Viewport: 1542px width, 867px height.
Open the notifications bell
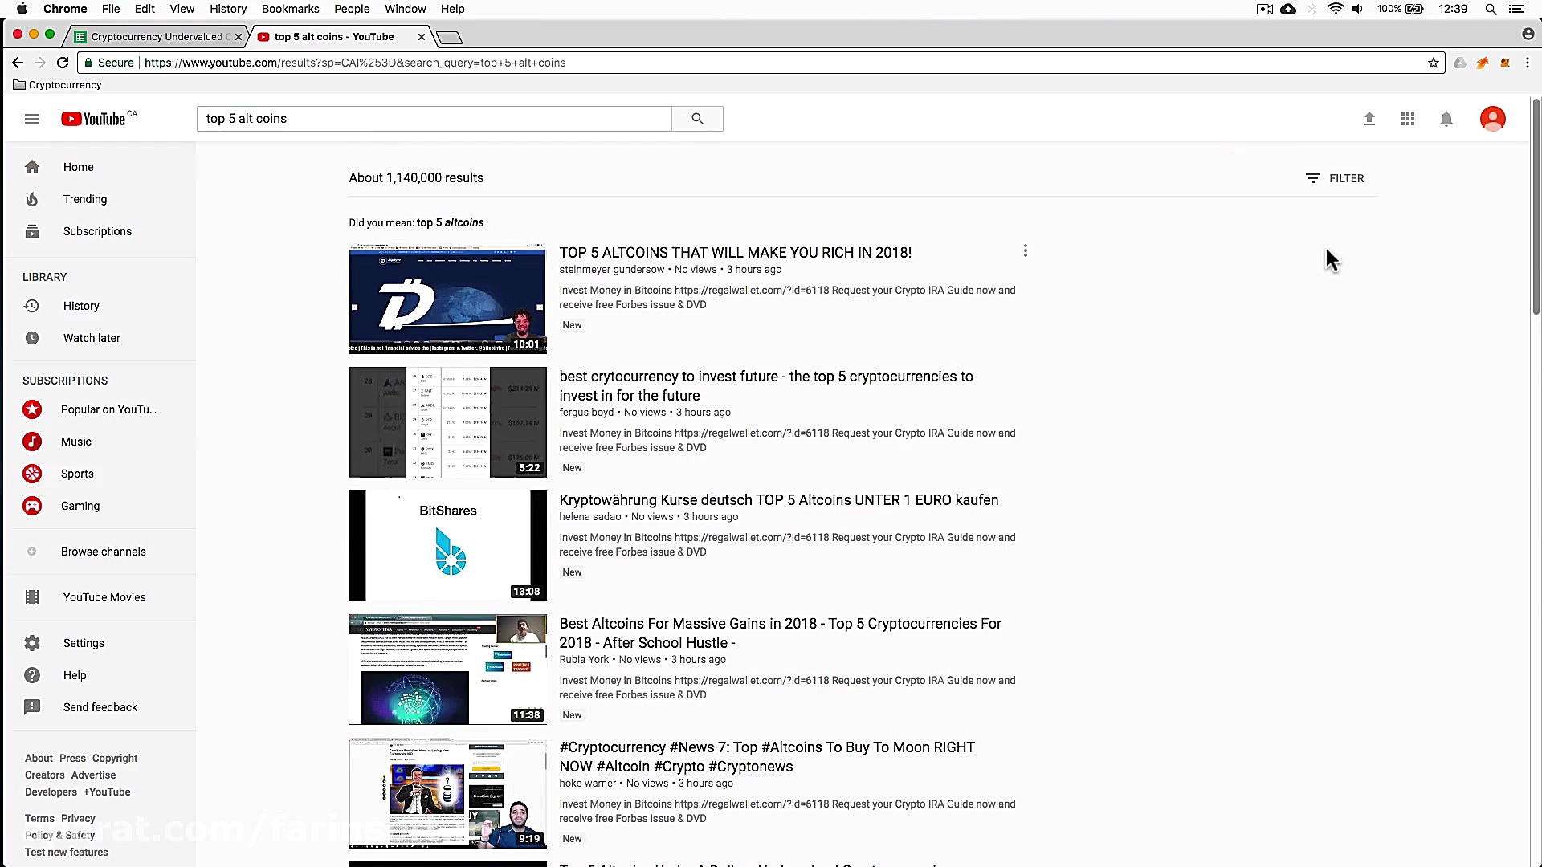(x=1446, y=119)
